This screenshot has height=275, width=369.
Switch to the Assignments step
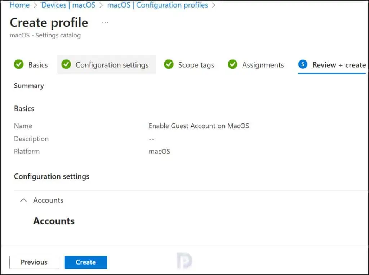pyautogui.click(x=256, y=65)
